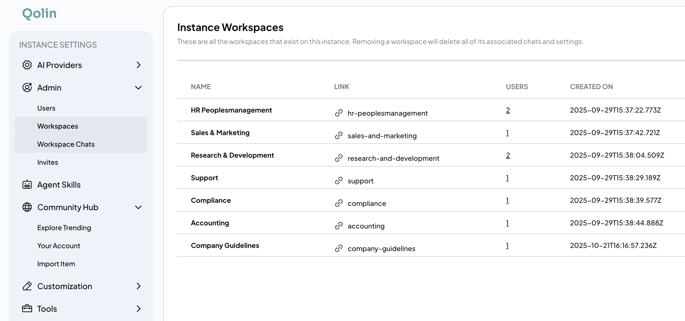Click the Community Hub globe icon

(27, 207)
